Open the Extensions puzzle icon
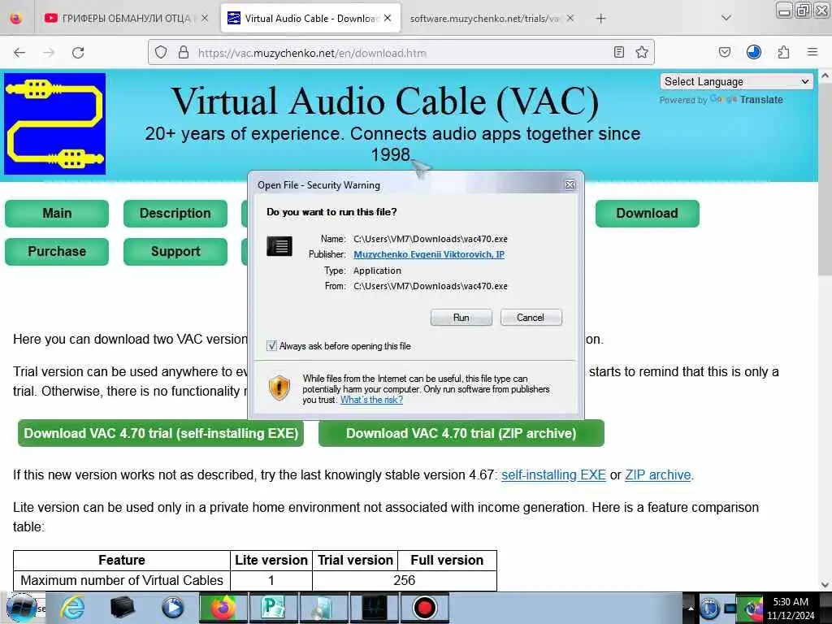Viewport: 832px width, 624px height. pos(784,52)
